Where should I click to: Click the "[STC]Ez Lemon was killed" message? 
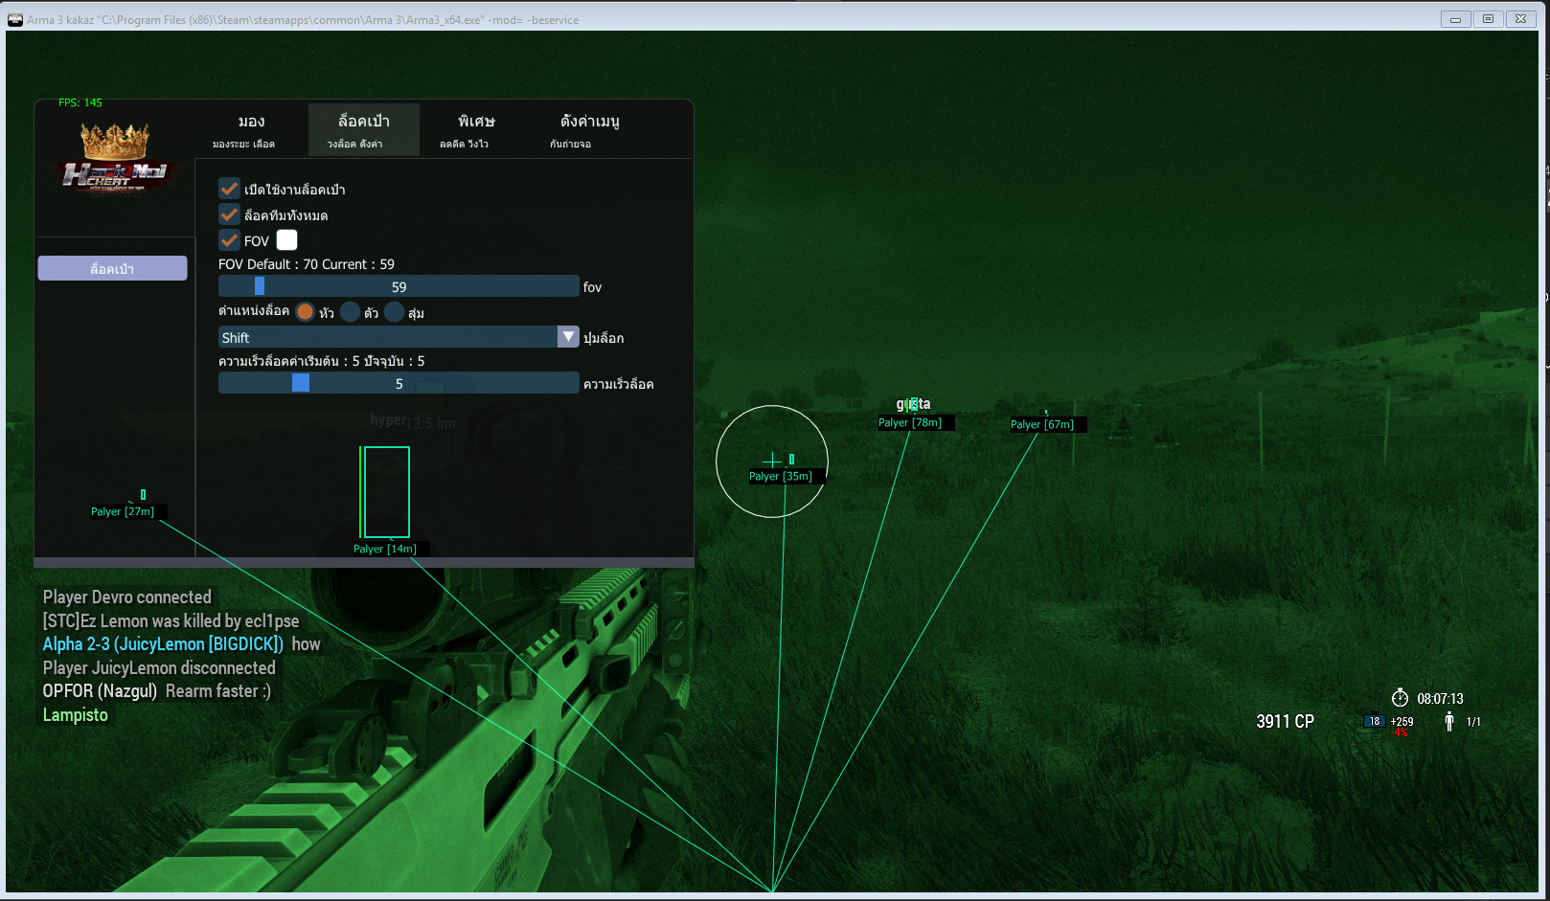point(171,620)
